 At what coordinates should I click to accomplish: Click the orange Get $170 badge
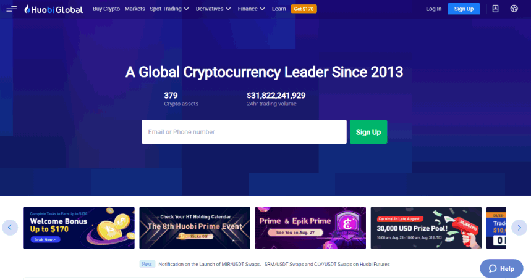(304, 9)
